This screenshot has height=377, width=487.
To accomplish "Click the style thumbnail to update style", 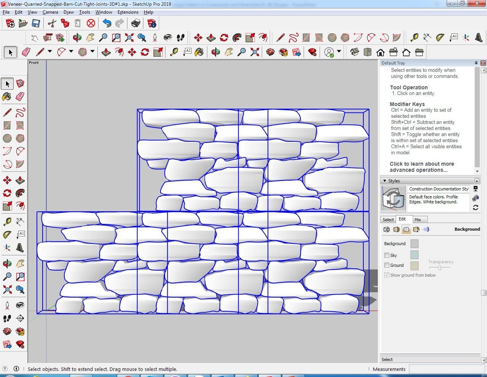I will click(x=393, y=198).
